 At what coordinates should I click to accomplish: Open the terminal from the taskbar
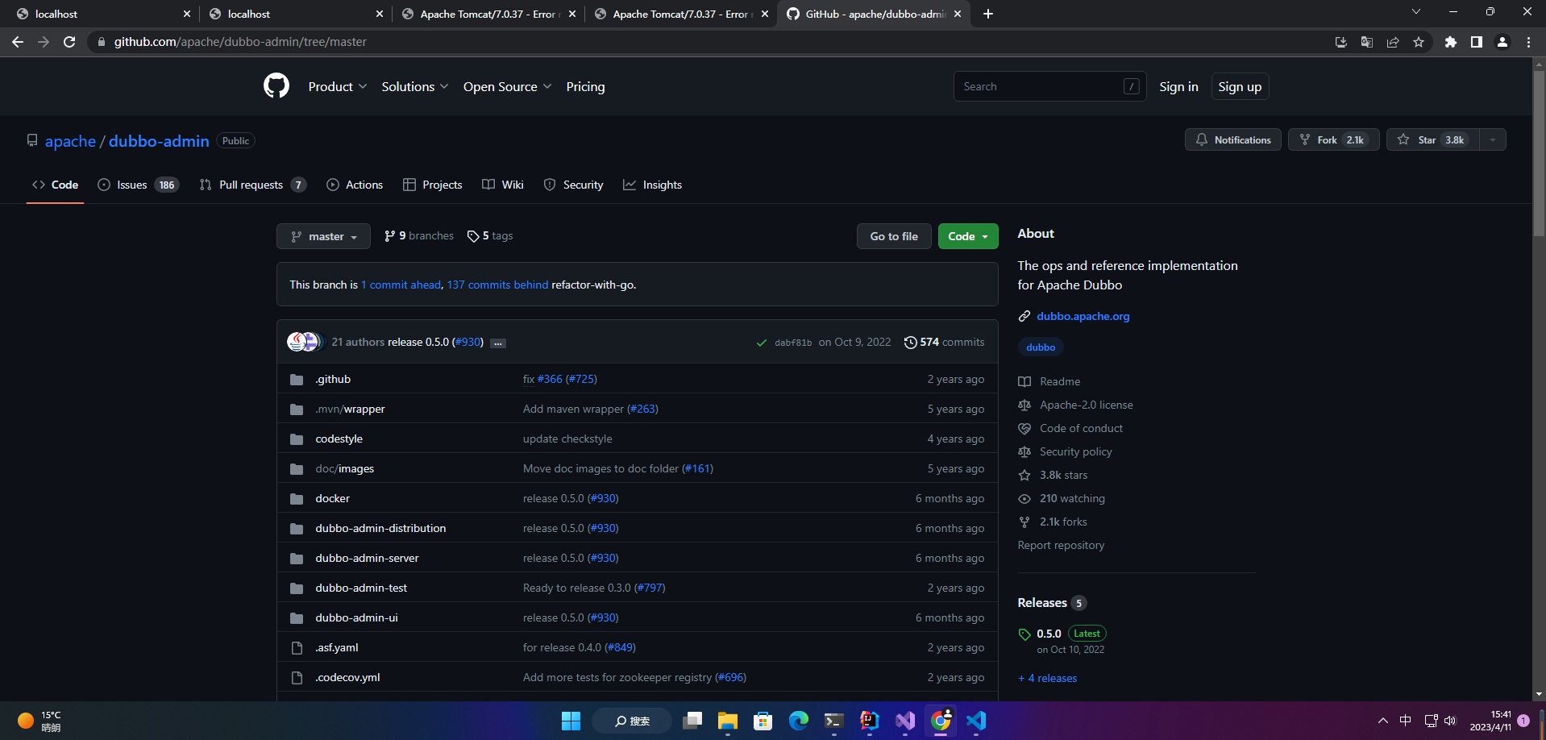tap(834, 721)
